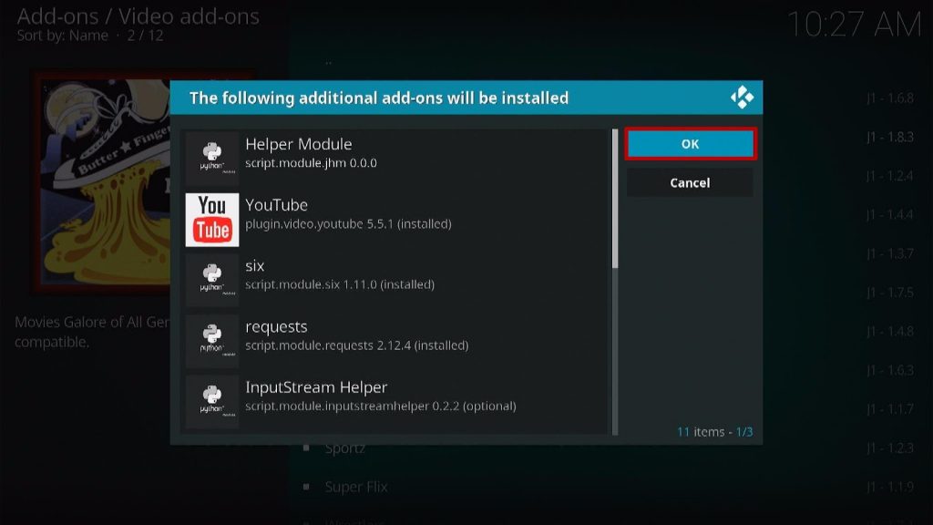Click plugin.video.youtube 5.5.1 text
Image resolution: width=933 pixels, height=525 pixels.
[x=348, y=224]
